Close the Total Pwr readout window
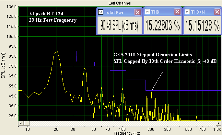 coord(137,12)
